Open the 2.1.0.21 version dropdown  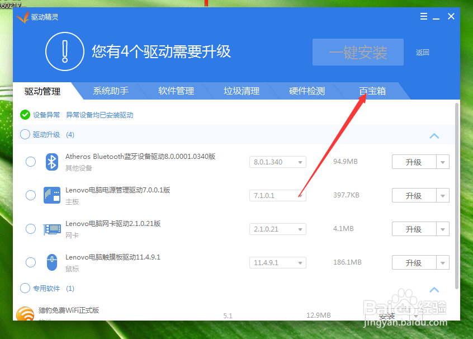point(277,229)
